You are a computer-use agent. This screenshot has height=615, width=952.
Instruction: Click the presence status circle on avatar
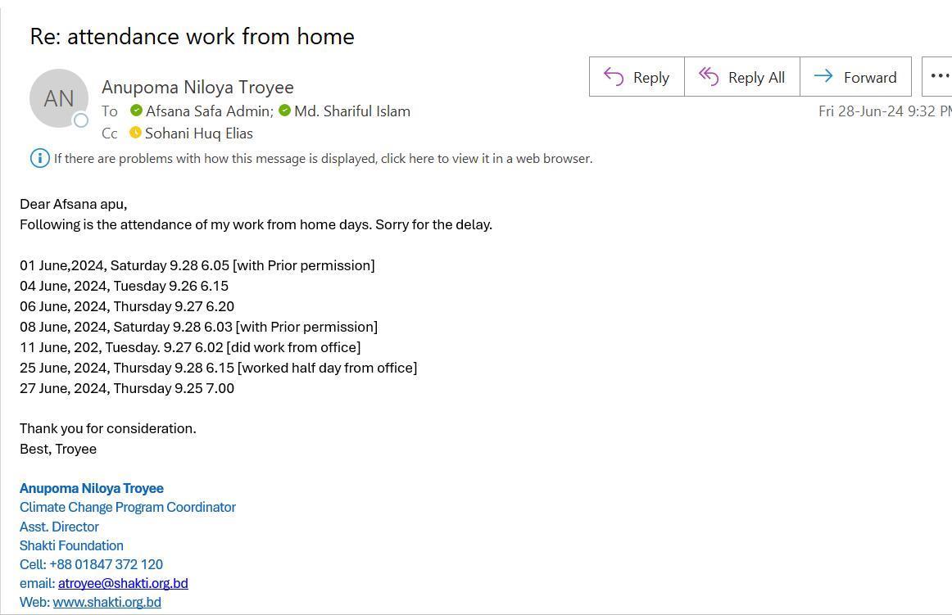[x=81, y=120]
